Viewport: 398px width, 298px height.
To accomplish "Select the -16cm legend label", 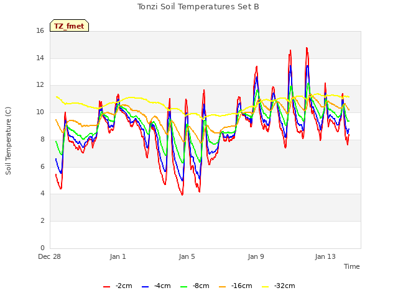I will click(x=242, y=286).
